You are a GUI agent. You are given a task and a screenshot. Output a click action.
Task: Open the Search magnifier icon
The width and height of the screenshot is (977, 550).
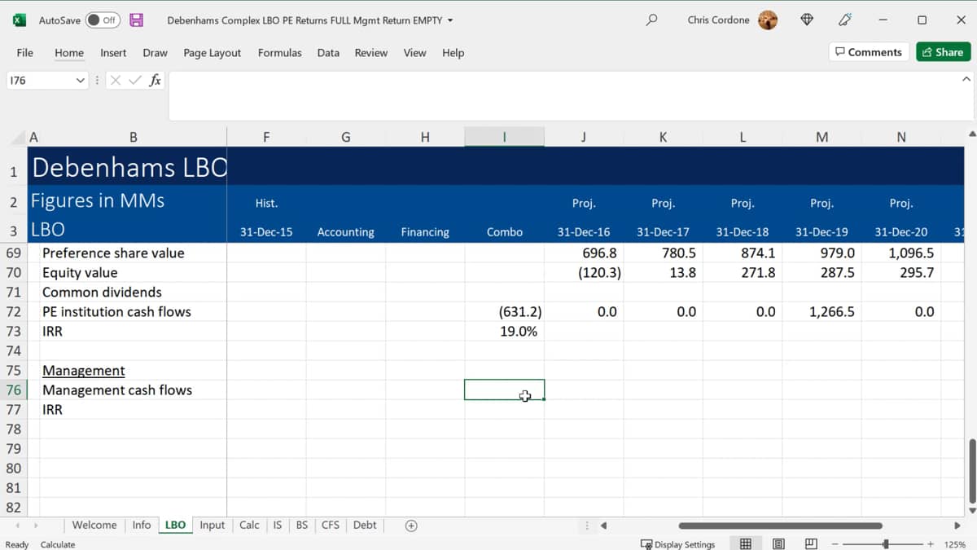[651, 20]
